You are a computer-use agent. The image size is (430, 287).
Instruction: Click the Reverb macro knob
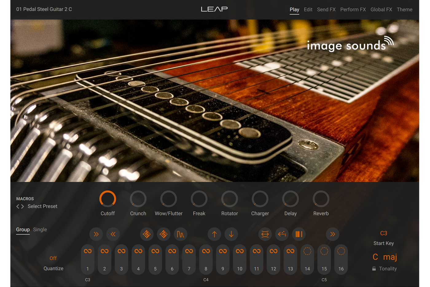(x=321, y=199)
